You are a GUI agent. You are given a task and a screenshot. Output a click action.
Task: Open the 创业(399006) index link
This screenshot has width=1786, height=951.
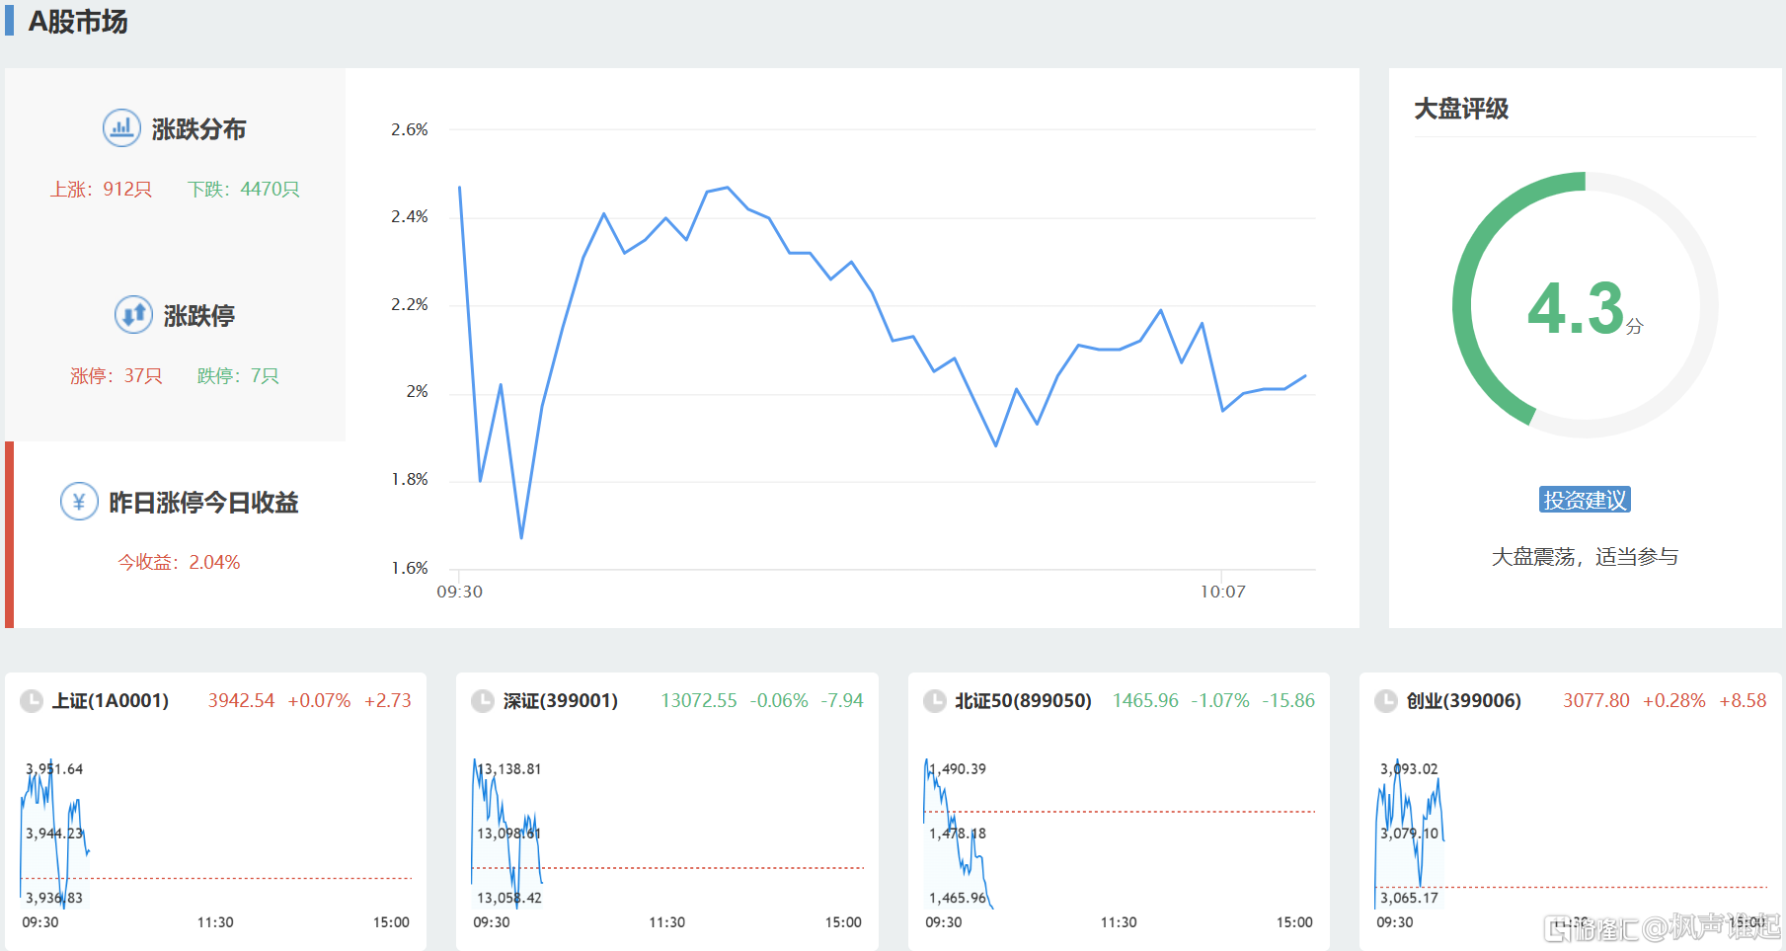(1463, 701)
